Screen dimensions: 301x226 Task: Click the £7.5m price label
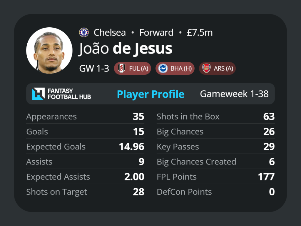(200, 32)
